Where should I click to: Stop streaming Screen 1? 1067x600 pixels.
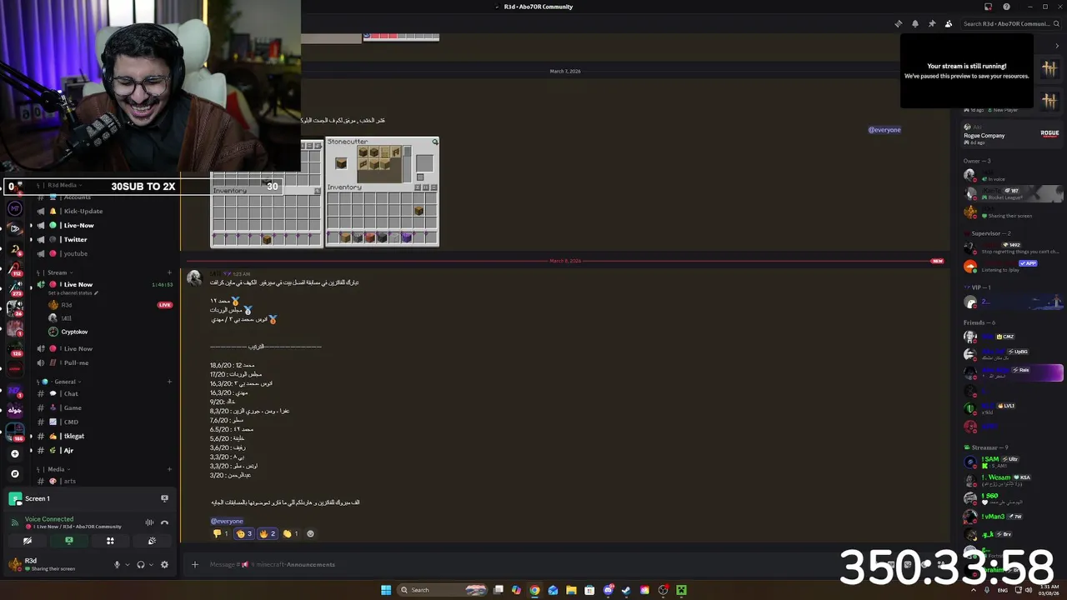pyautogui.click(x=164, y=498)
